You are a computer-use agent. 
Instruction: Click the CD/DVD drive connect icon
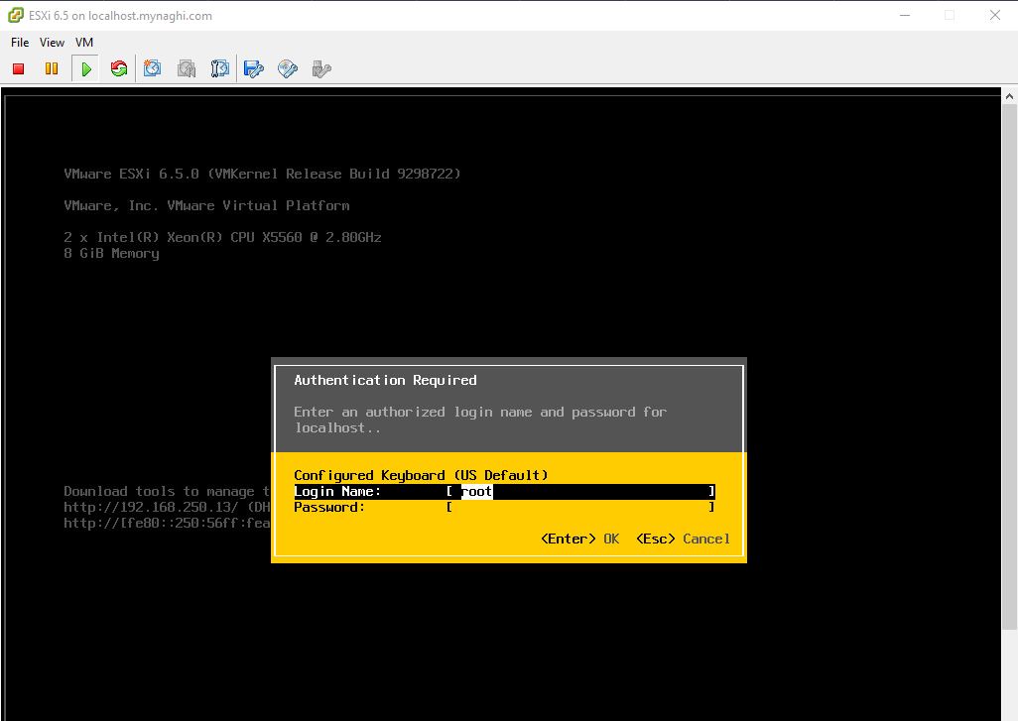288,68
